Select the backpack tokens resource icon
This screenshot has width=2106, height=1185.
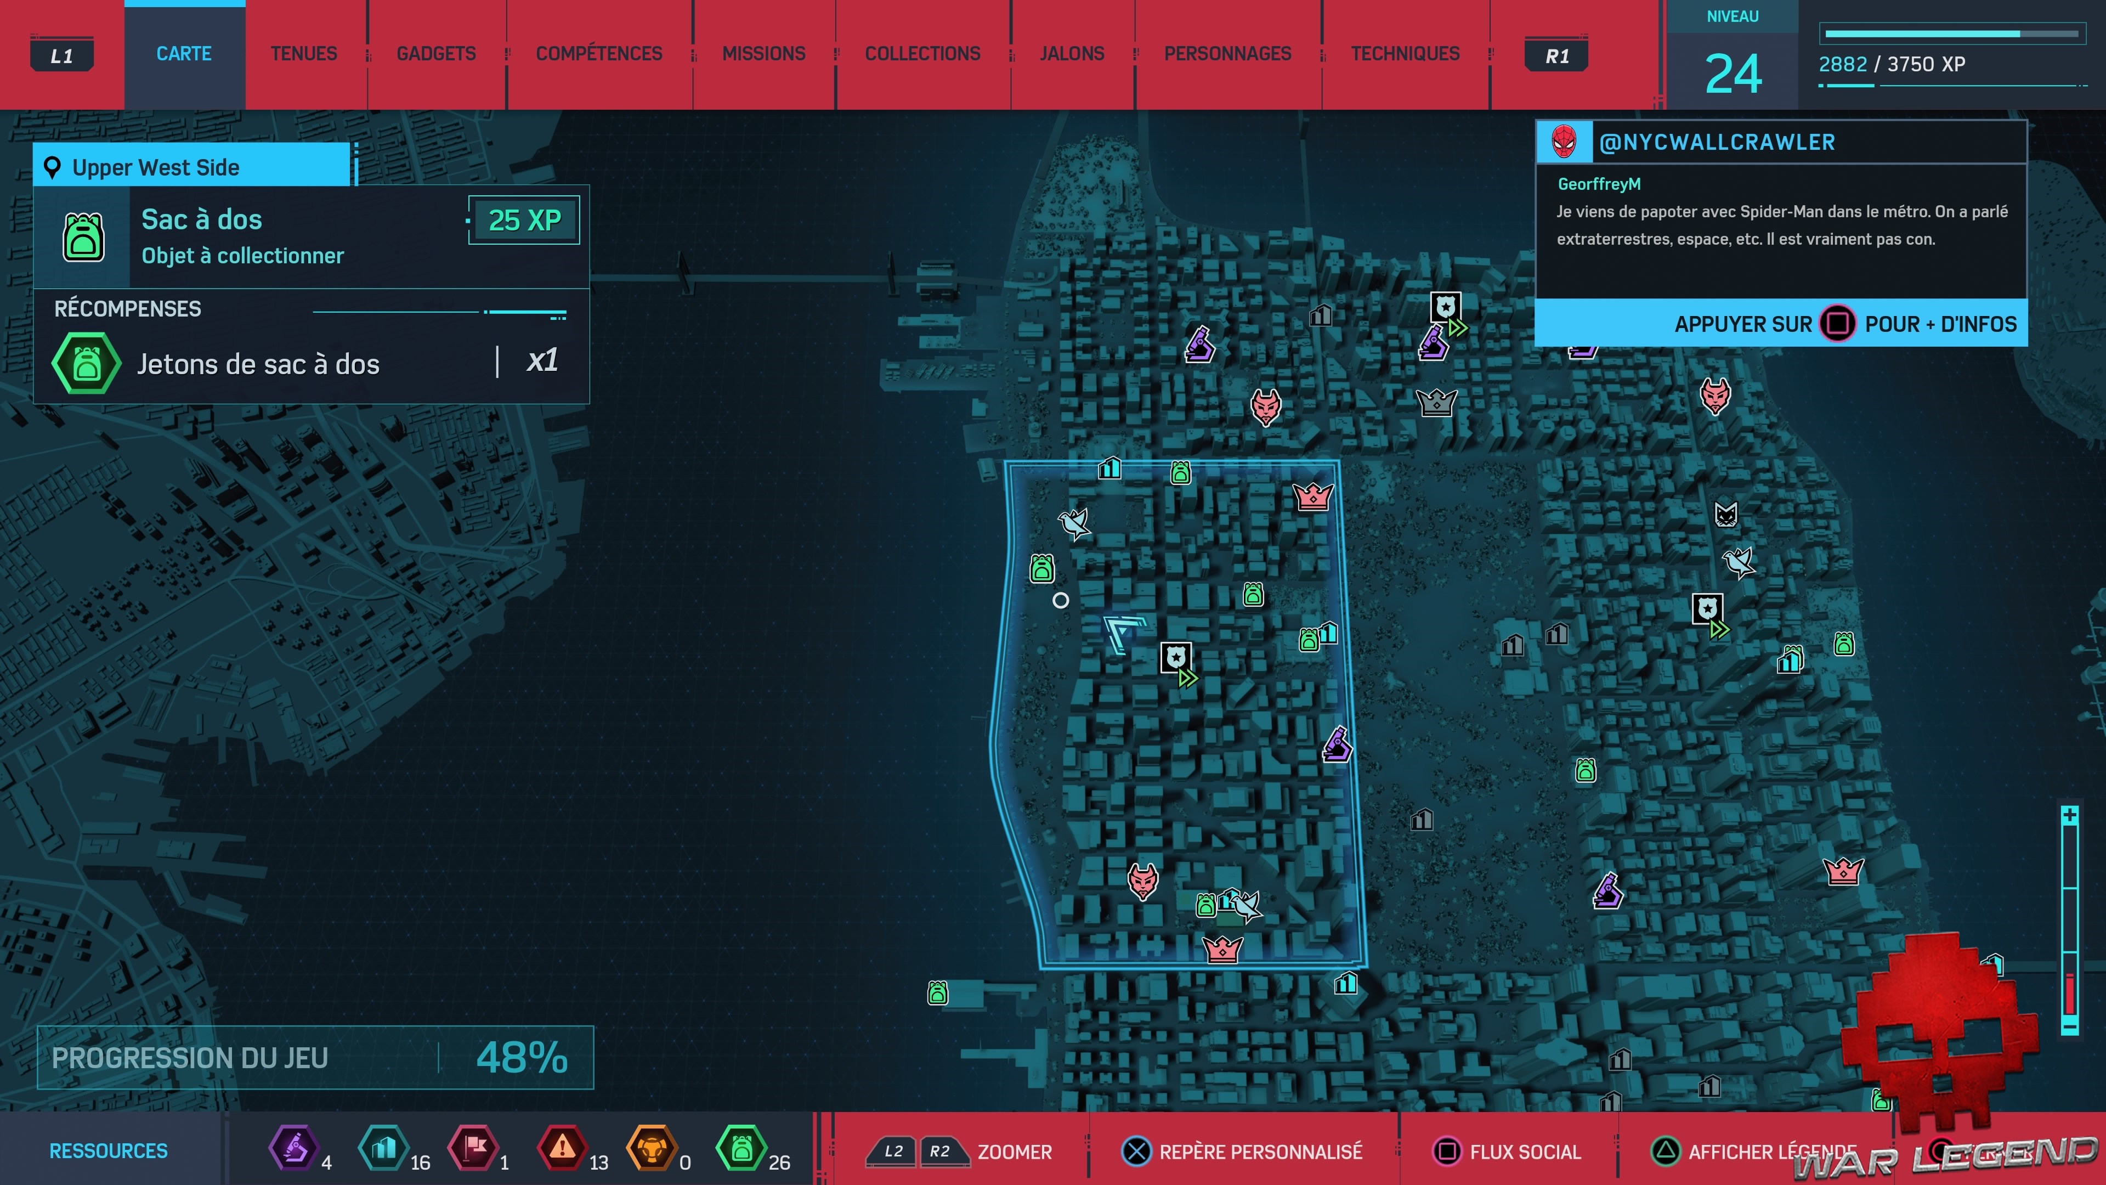click(x=741, y=1149)
